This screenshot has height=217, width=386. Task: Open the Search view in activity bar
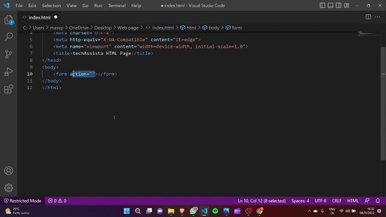(x=8, y=37)
